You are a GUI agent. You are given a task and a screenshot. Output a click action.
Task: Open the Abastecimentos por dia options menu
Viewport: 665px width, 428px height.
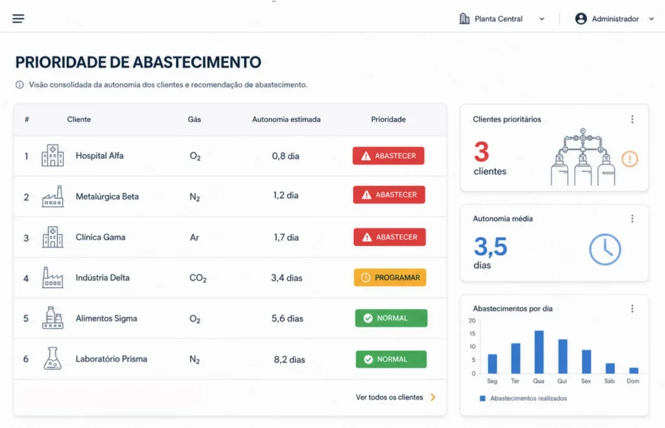tap(632, 308)
